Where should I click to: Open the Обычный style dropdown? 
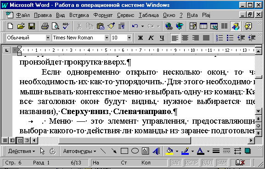tap(48, 38)
